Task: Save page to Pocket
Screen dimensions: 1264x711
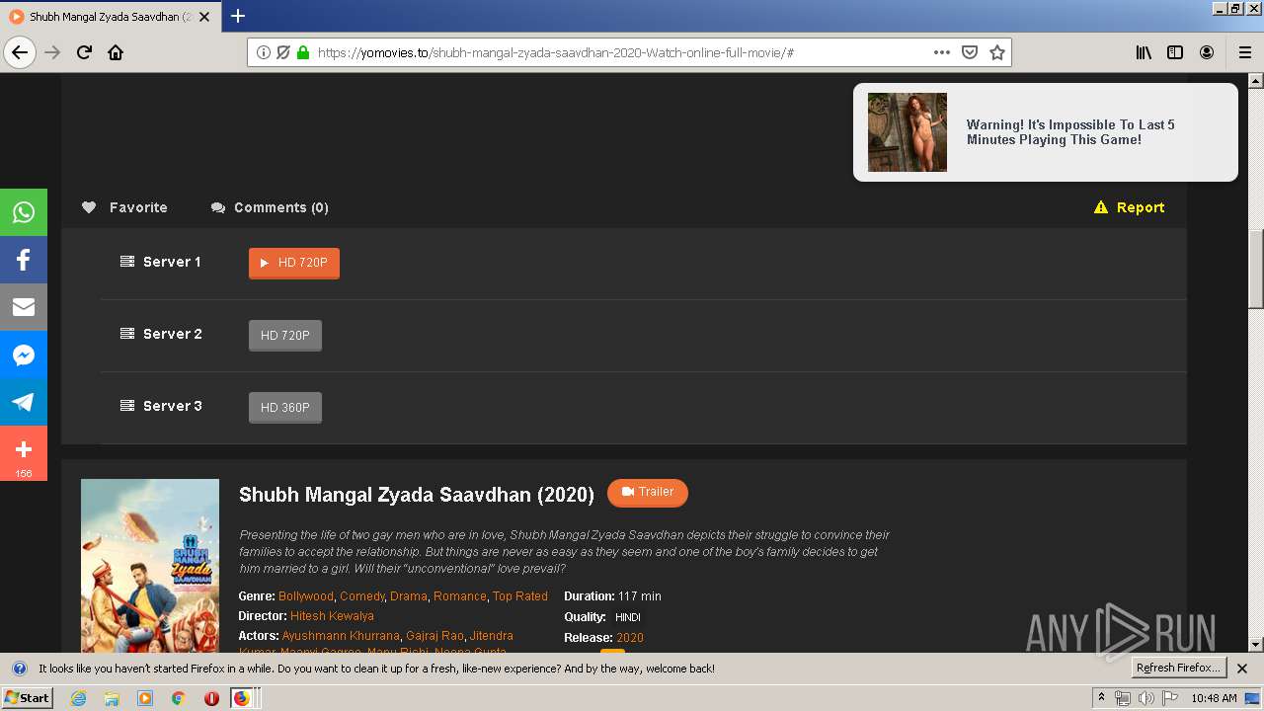Action: pos(970,52)
